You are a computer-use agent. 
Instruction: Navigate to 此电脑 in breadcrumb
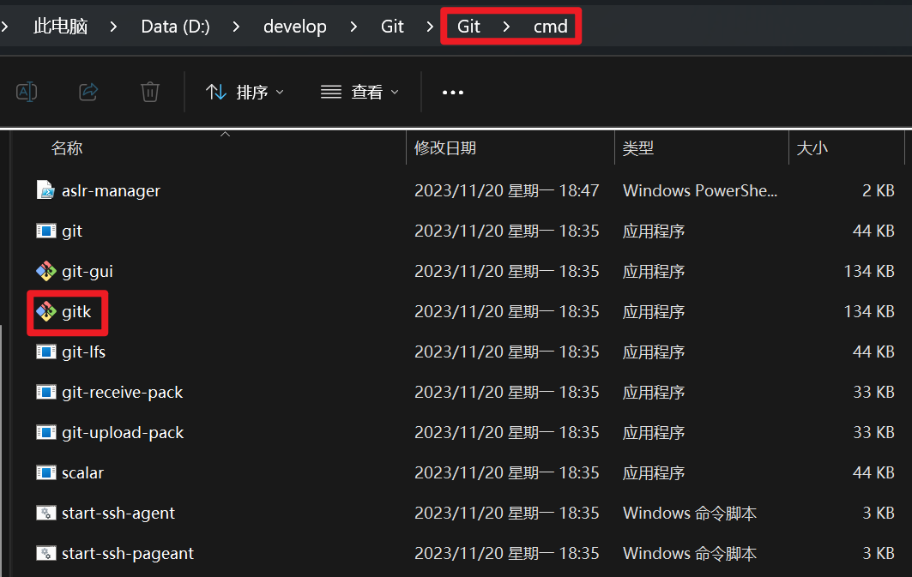click(61, 26)
